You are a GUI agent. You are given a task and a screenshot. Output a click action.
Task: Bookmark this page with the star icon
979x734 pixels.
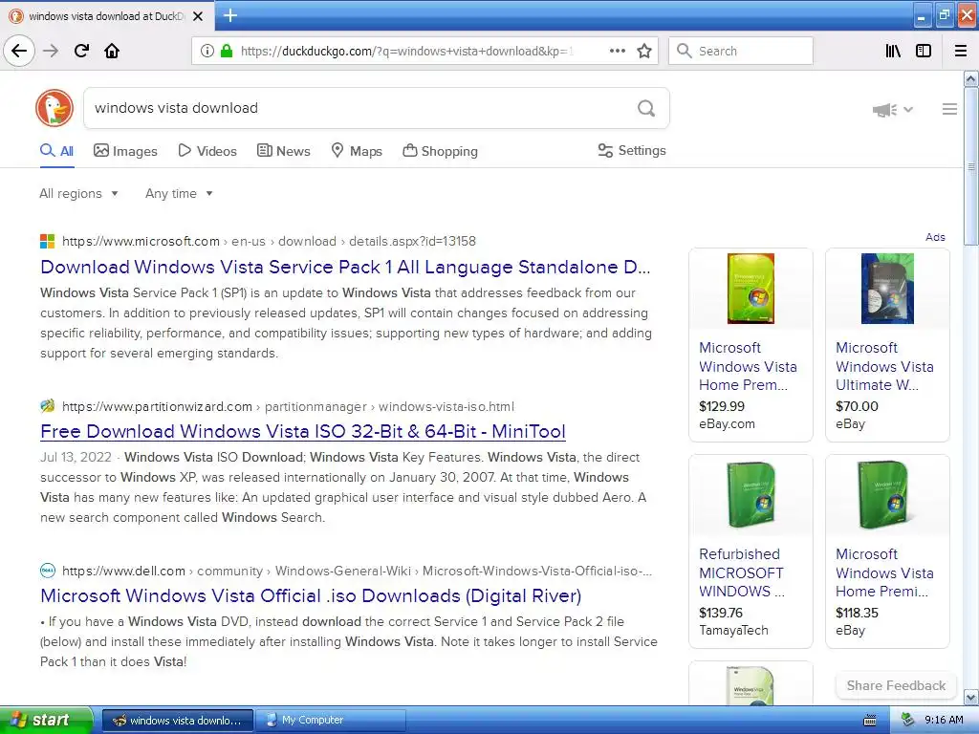pos(644,51)
